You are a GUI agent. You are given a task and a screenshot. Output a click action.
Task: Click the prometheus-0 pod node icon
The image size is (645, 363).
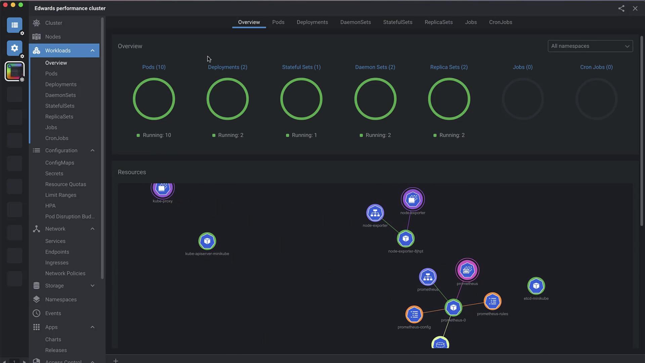(453, 308)
